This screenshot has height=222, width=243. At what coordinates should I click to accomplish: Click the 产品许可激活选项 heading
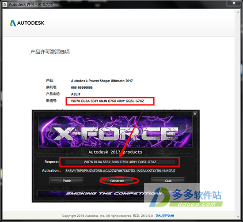[x=50, y=52]
